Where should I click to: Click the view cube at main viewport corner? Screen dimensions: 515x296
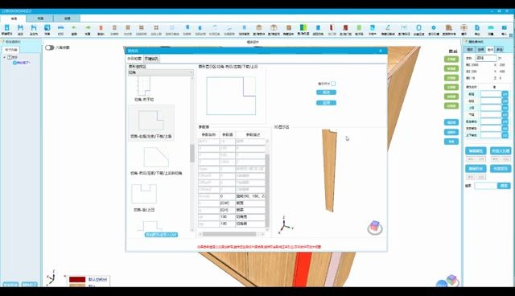(451, 280)
